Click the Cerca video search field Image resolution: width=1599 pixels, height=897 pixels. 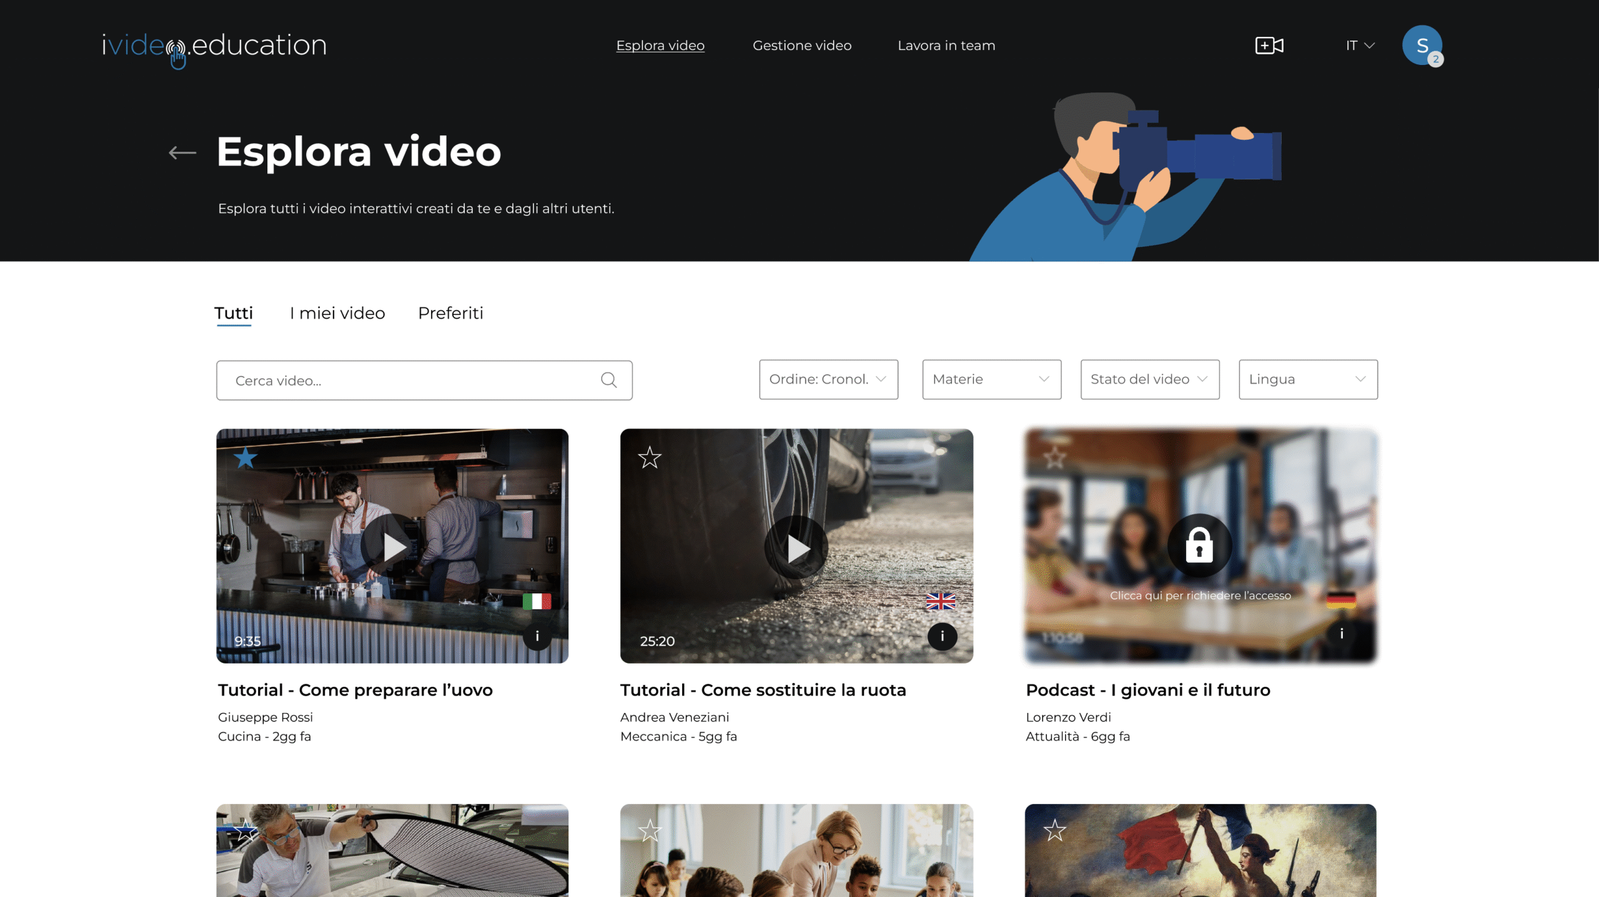point(406,380)
